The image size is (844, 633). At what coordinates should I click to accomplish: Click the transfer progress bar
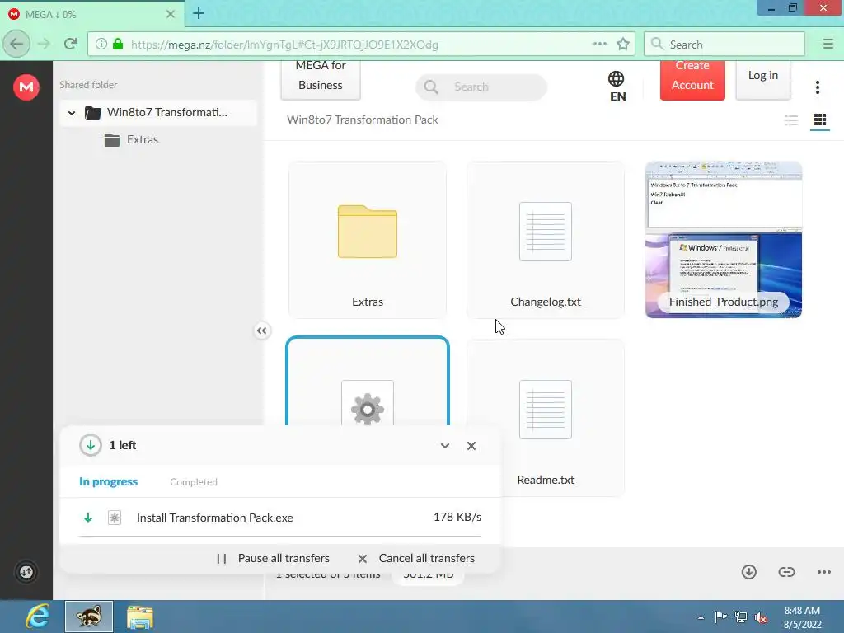(x=279, y=536)
